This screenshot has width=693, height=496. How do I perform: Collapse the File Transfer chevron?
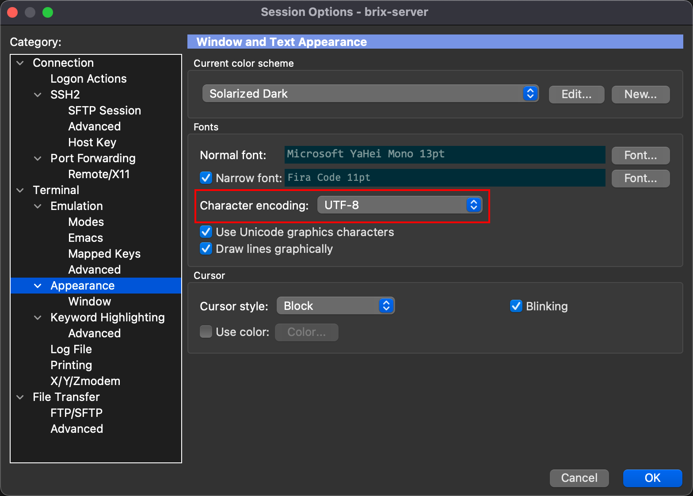point(20,397)
